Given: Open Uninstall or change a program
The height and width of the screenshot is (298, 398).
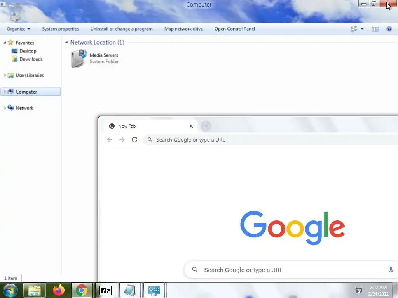Looking at the screenshot, I should pos(122,29).
